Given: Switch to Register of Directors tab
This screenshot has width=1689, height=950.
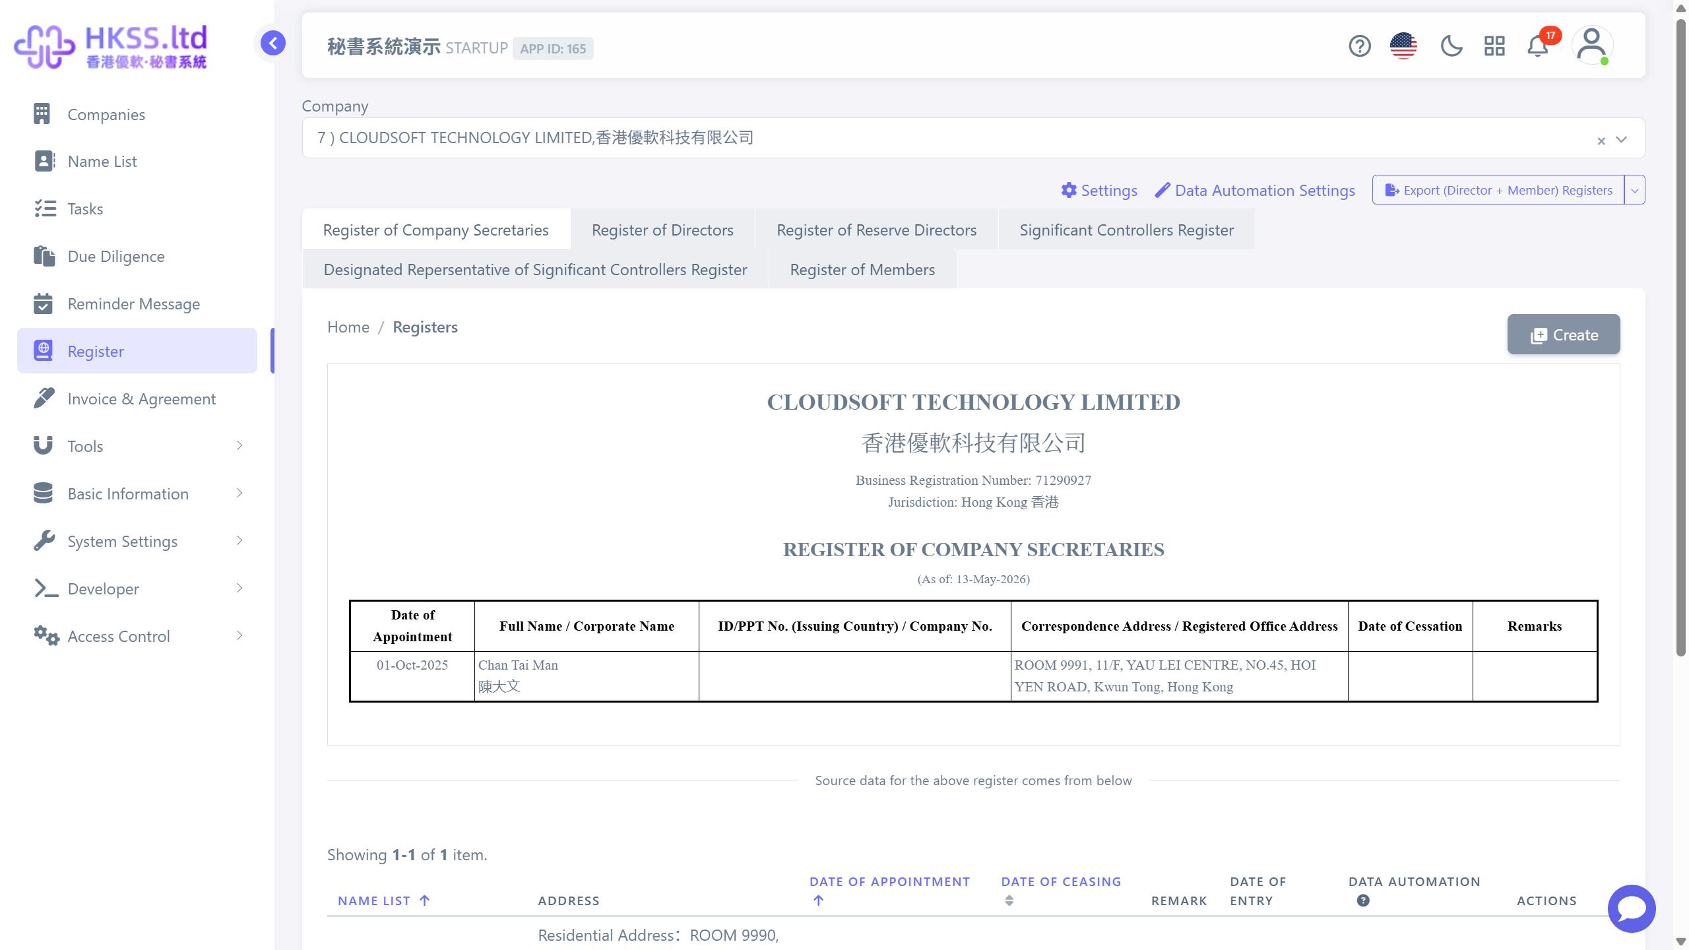Looking at the screenshot, I should click(x=662, y=230).
